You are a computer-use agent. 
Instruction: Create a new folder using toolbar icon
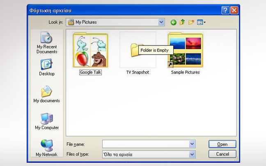click(191, 22)
